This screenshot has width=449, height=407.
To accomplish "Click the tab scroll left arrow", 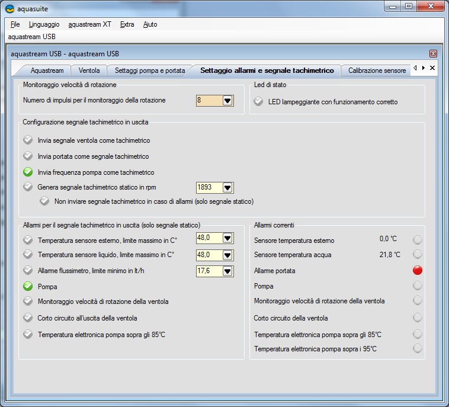I will [x=415, y=68].
